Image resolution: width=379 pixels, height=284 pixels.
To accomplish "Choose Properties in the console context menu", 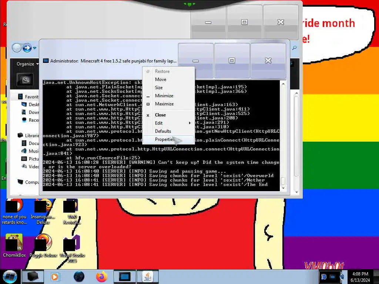I will point(168,139).
